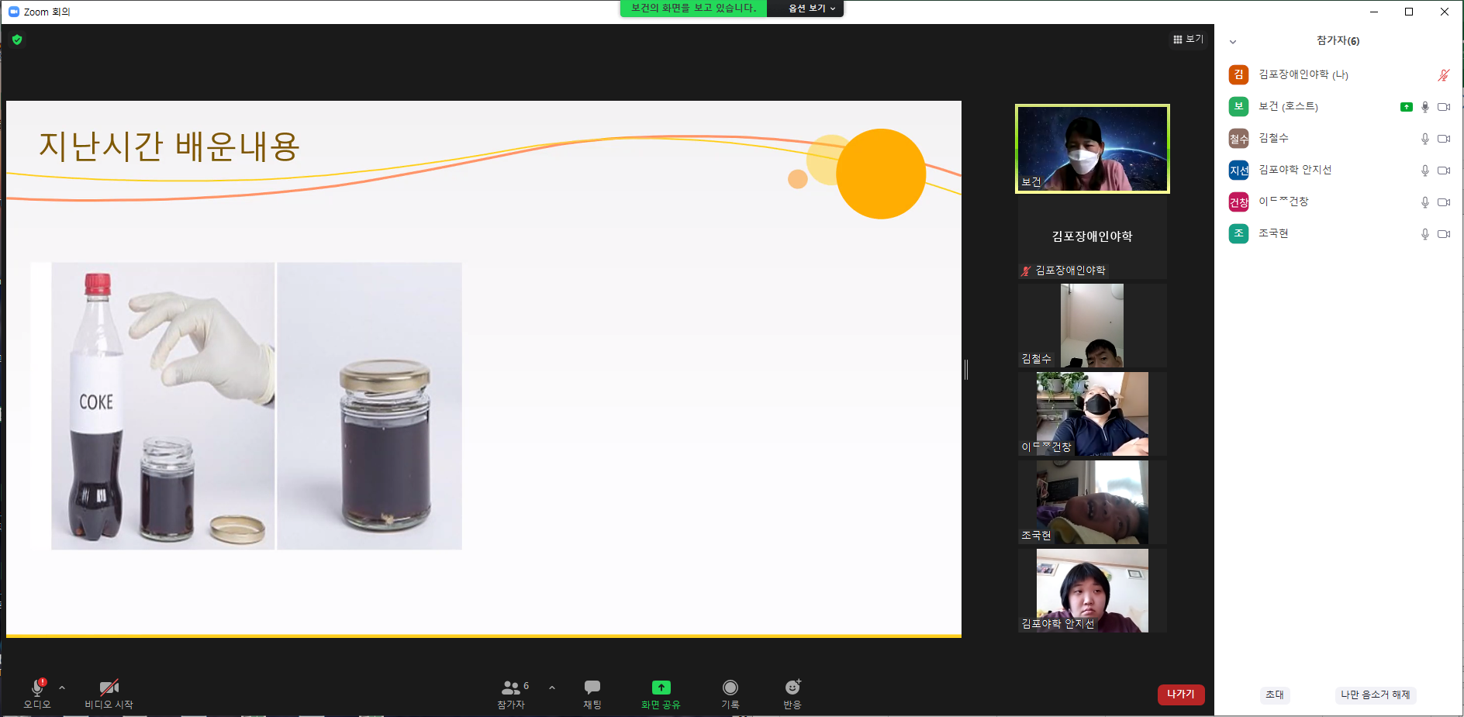Open the view layout (보기) menu
The width and height of the screenshot is (1464, 717).
click(x=1188, y=39)
